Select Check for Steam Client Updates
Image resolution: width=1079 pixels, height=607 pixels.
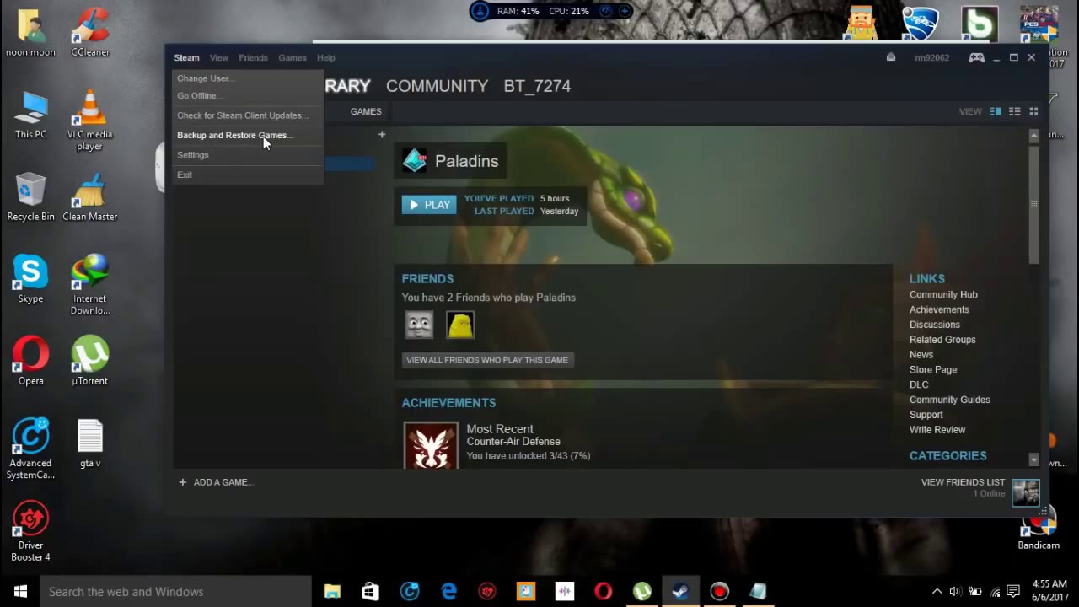coord(248,115)
